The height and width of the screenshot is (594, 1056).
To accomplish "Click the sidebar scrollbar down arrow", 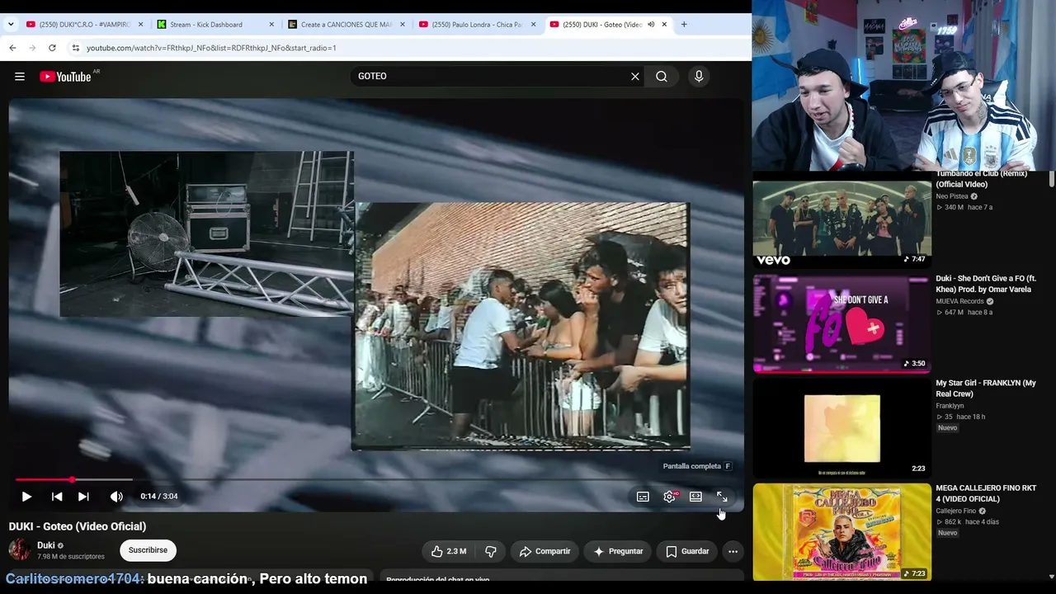I will click(1051, 577).
